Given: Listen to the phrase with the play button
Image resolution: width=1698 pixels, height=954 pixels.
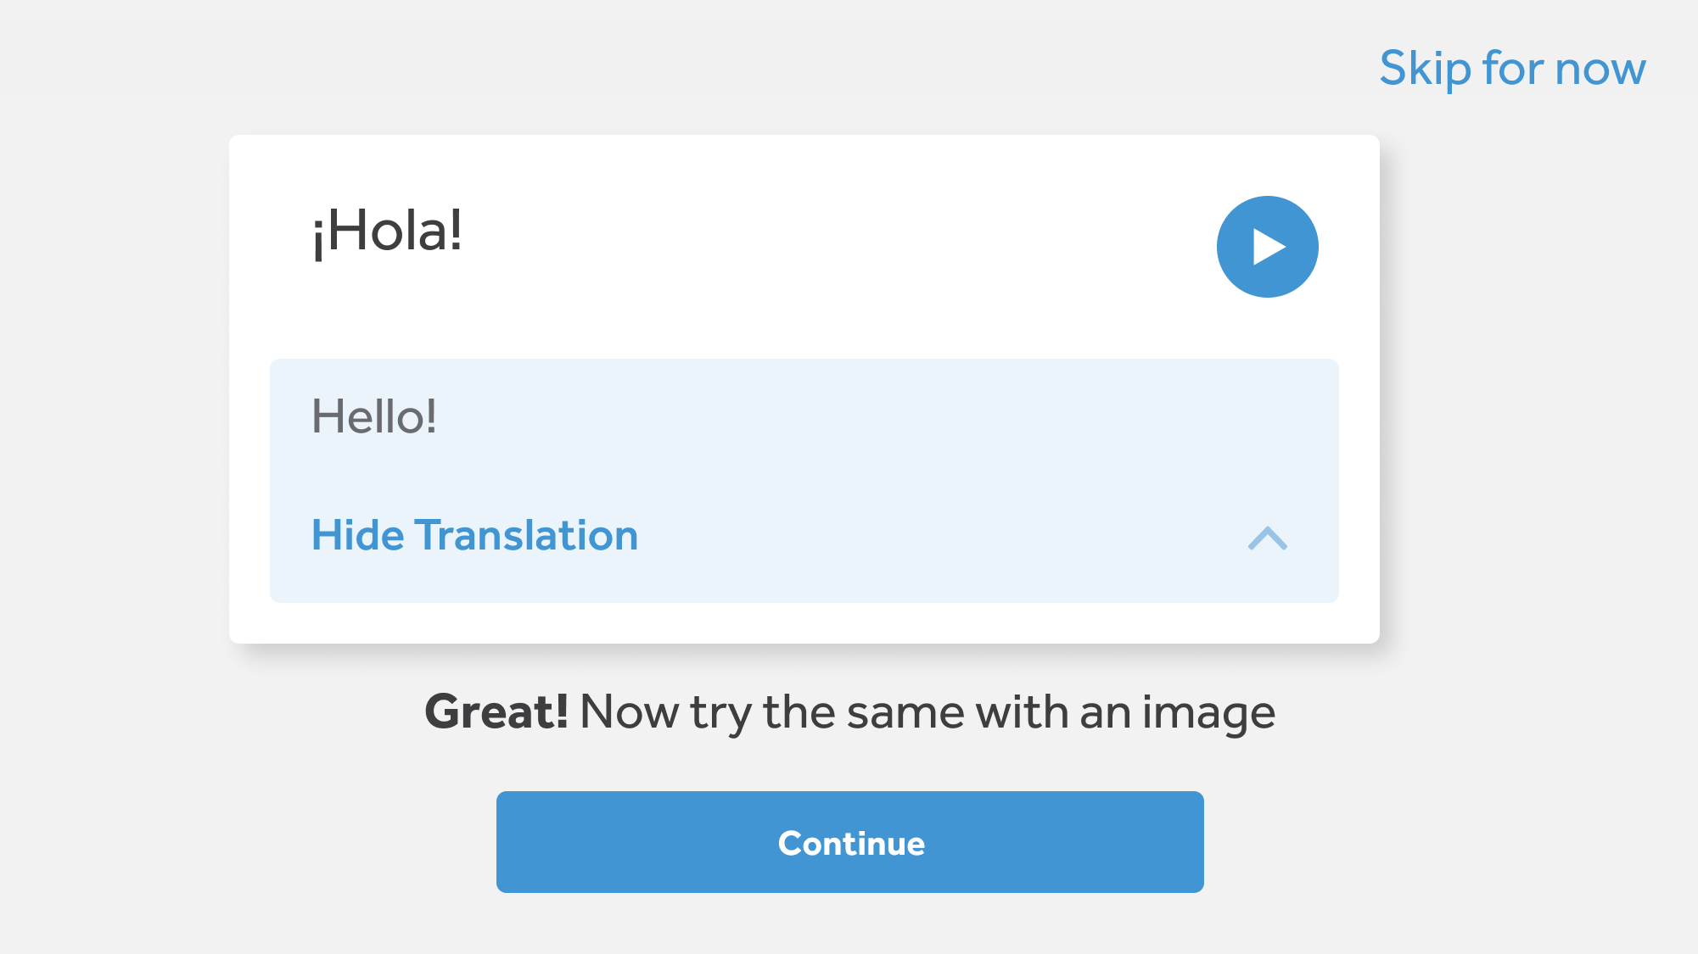Looking at the screenshot, I should [1267, 247].
